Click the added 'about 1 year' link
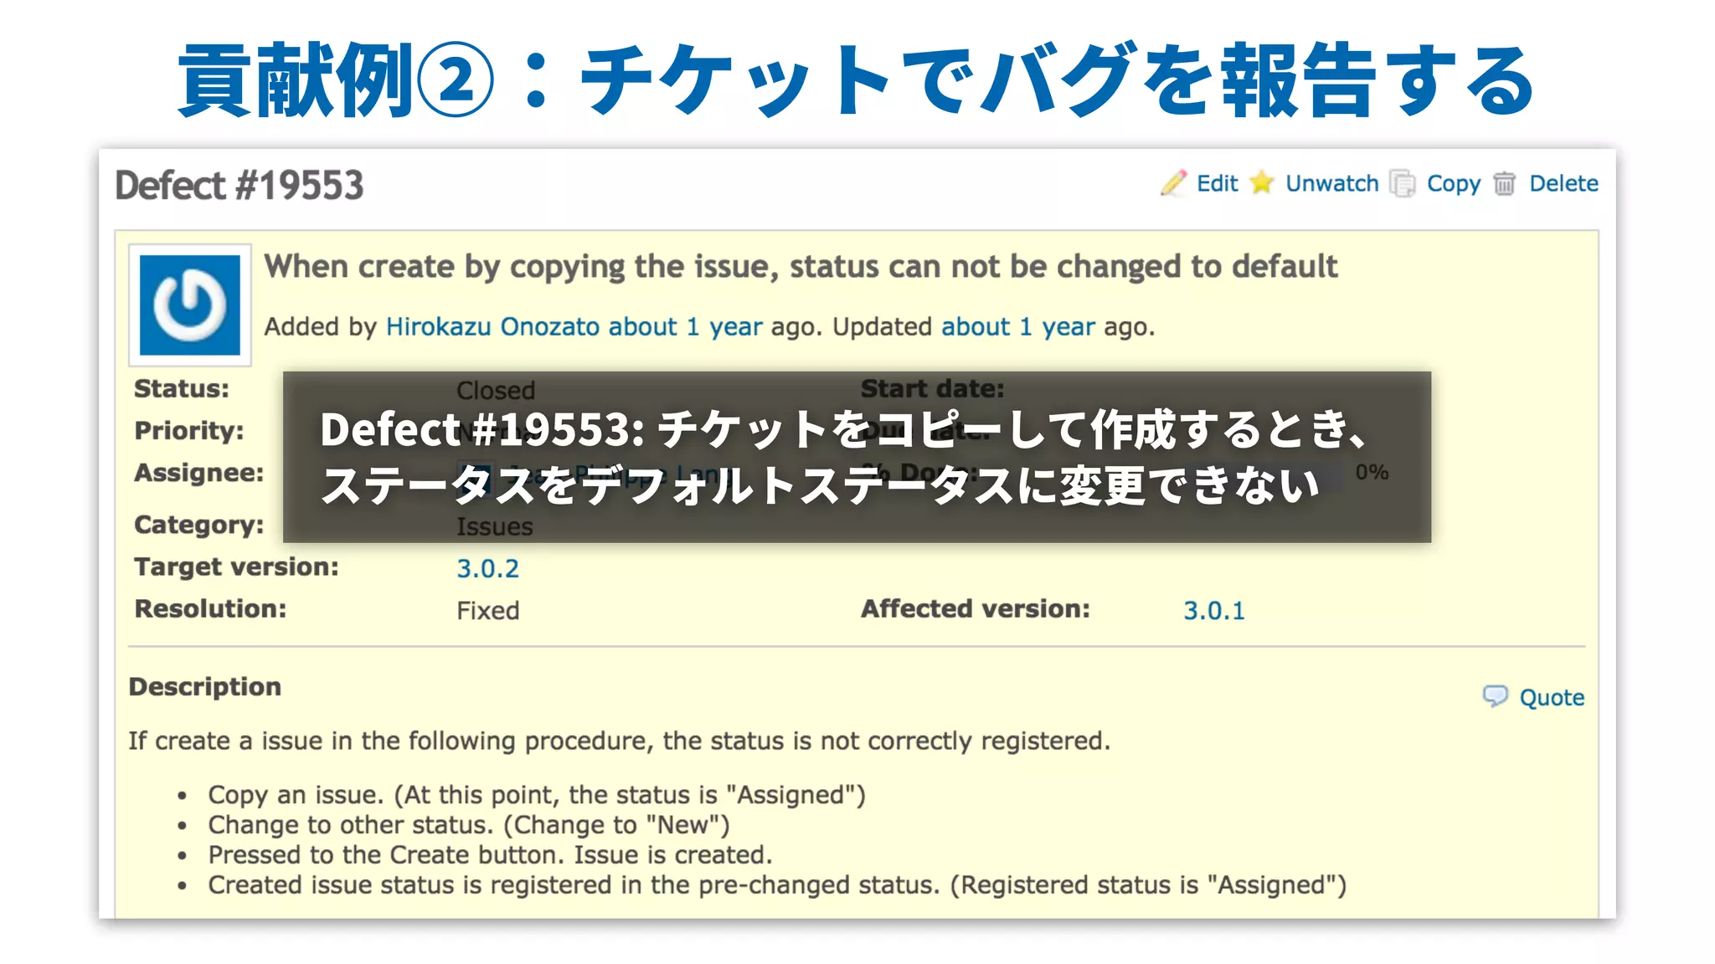 coord(685,326)
